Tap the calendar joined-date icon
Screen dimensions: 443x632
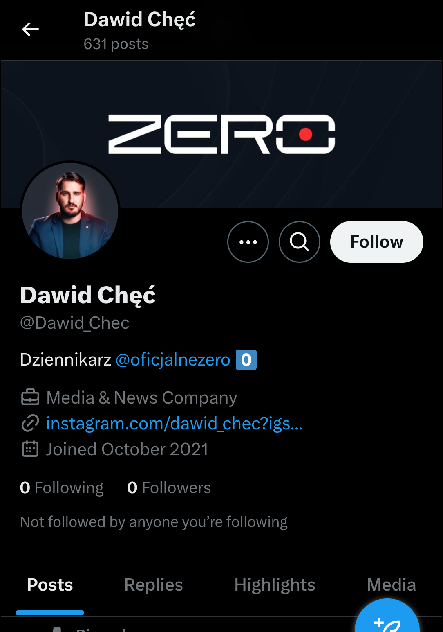coord(30,449)
